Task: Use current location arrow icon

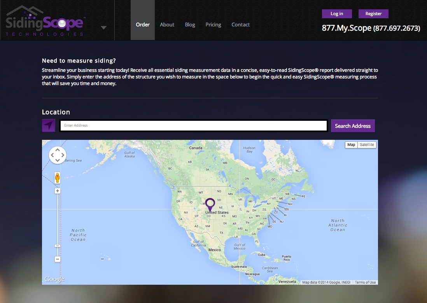Action: [49, 125]
